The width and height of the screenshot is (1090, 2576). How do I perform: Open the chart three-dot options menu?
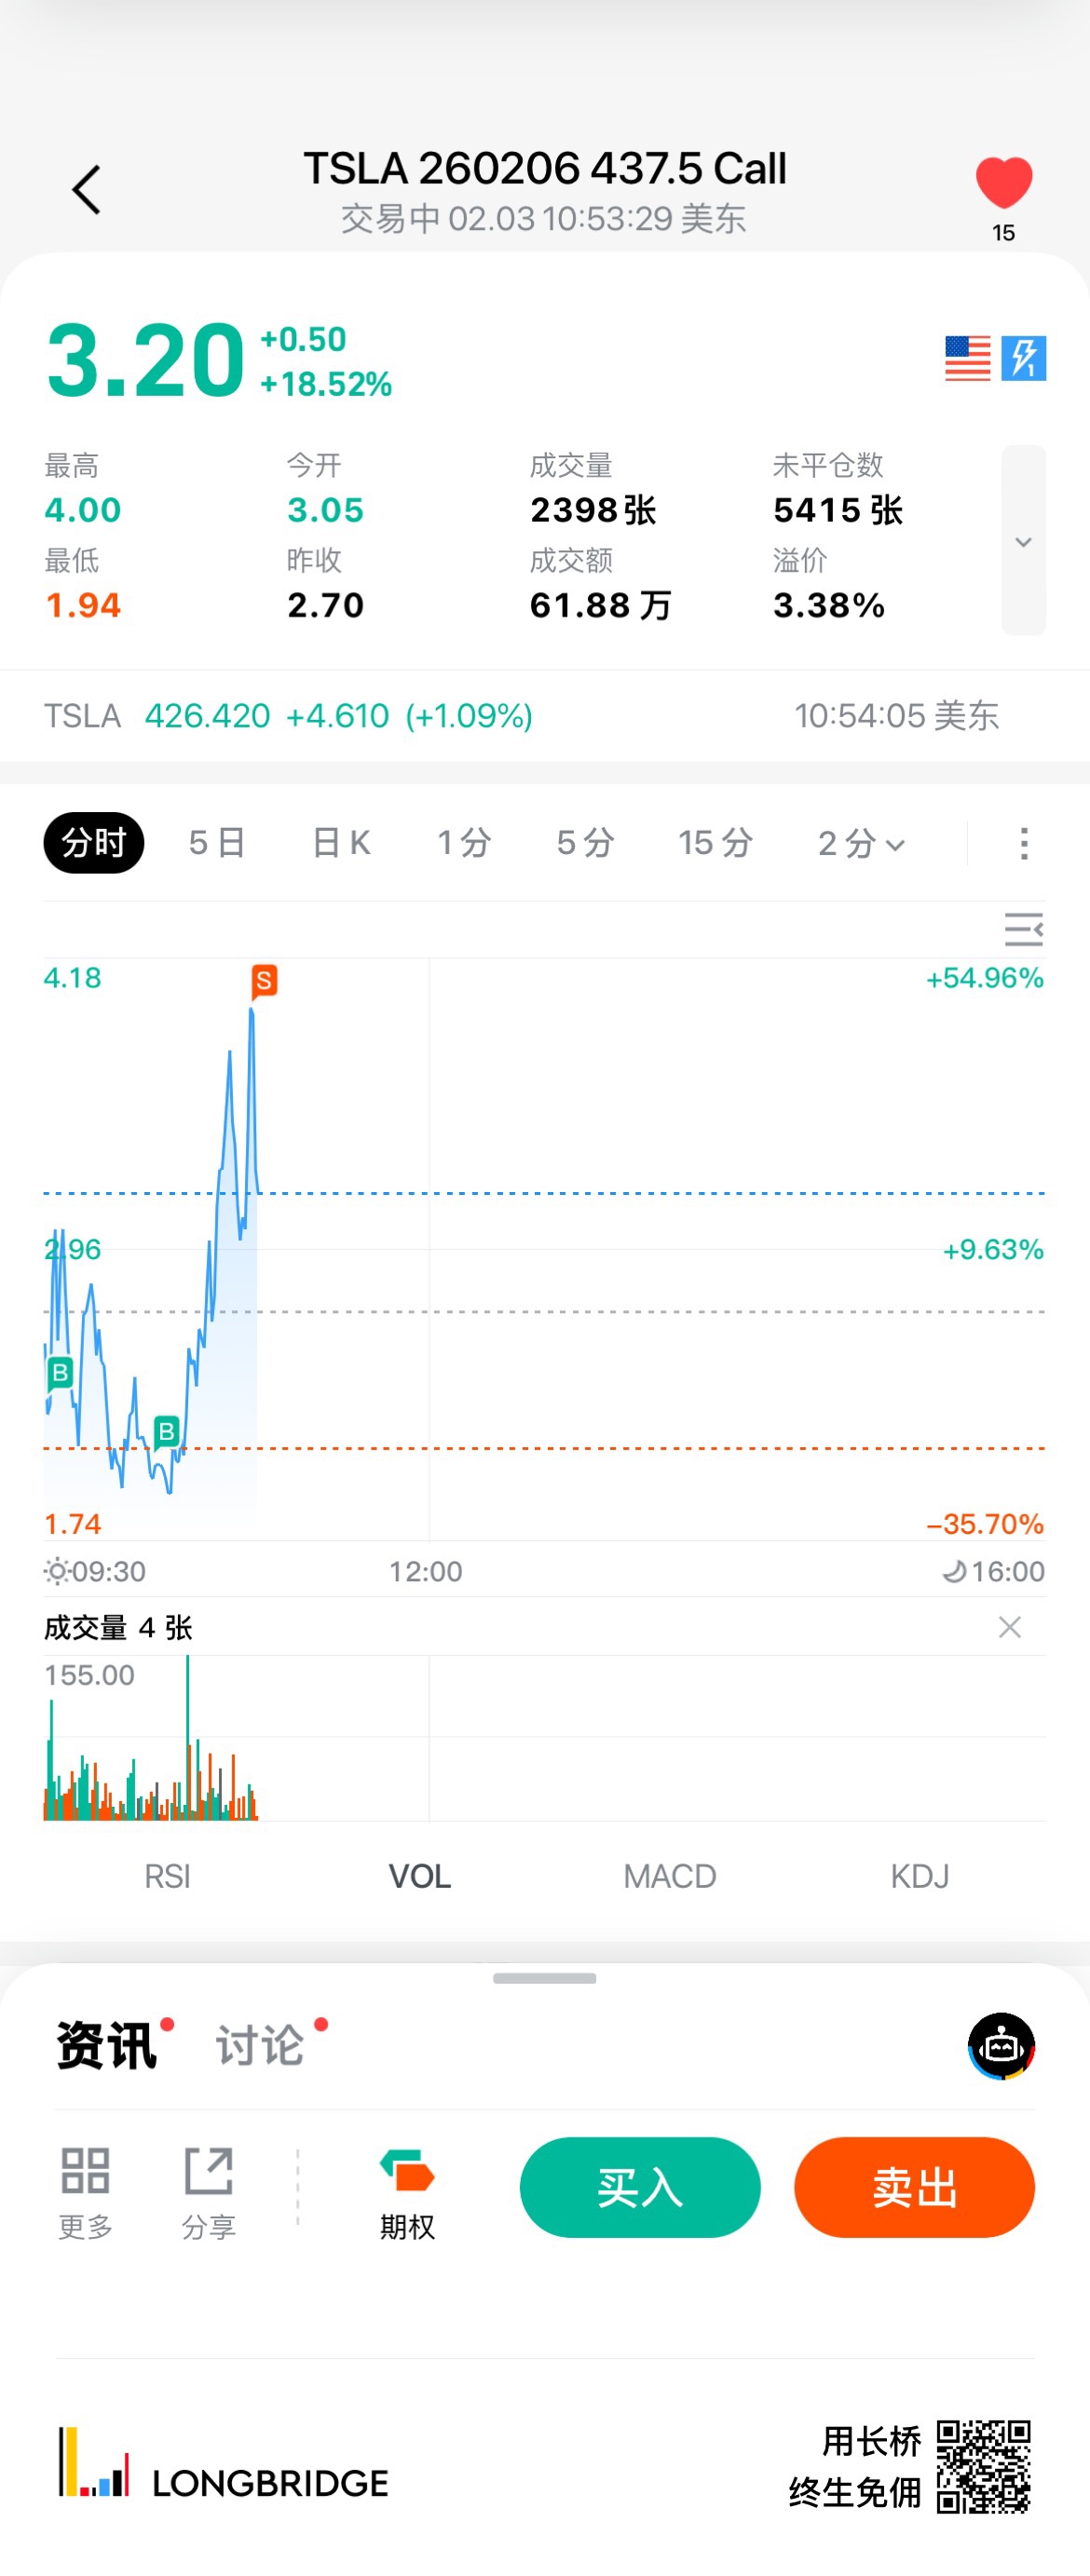(x=1023, y=843)
